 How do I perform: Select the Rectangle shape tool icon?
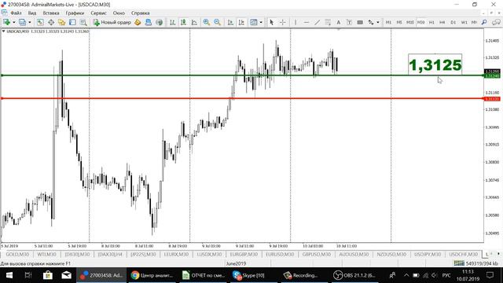pos(360,22)
